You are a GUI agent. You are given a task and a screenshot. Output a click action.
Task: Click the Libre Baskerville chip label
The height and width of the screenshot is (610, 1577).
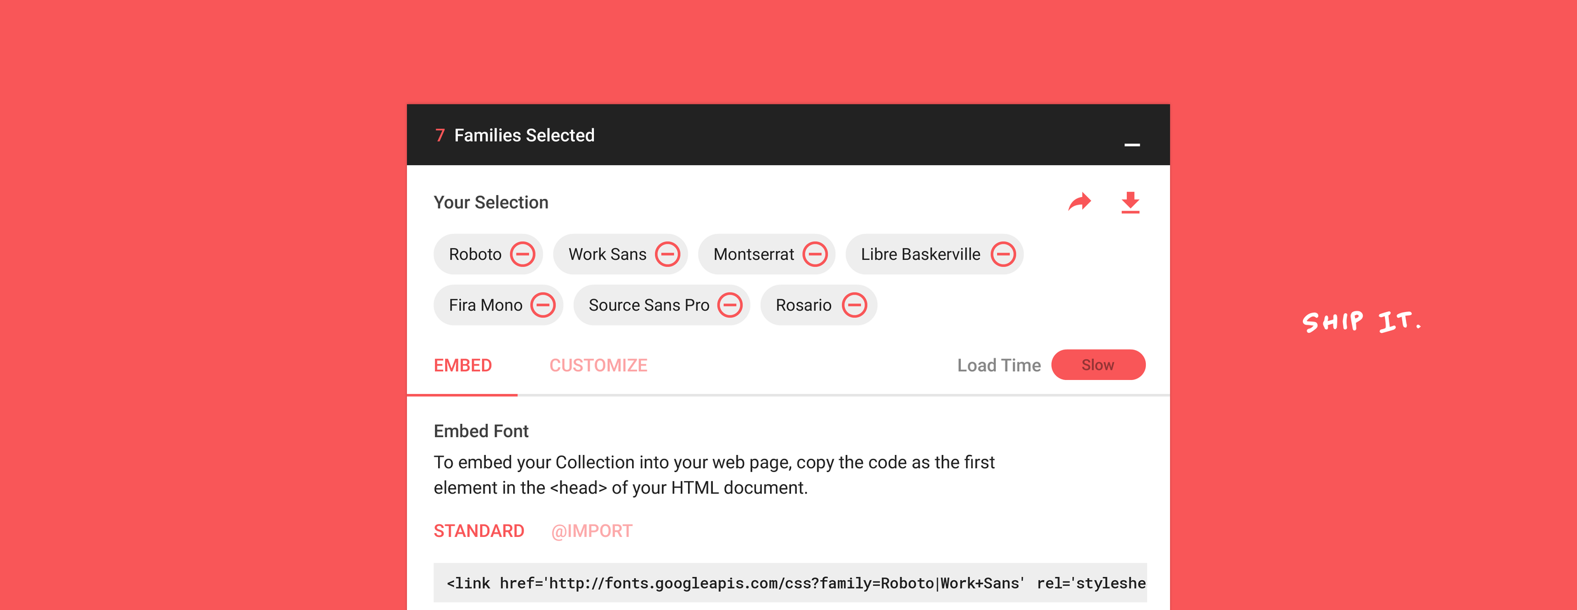coord(920,254)
